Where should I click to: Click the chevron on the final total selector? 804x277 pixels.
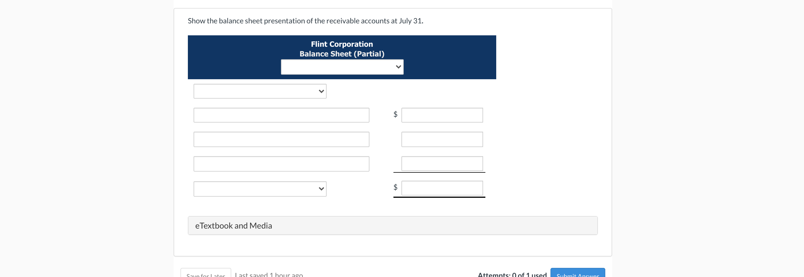point(321,188)
